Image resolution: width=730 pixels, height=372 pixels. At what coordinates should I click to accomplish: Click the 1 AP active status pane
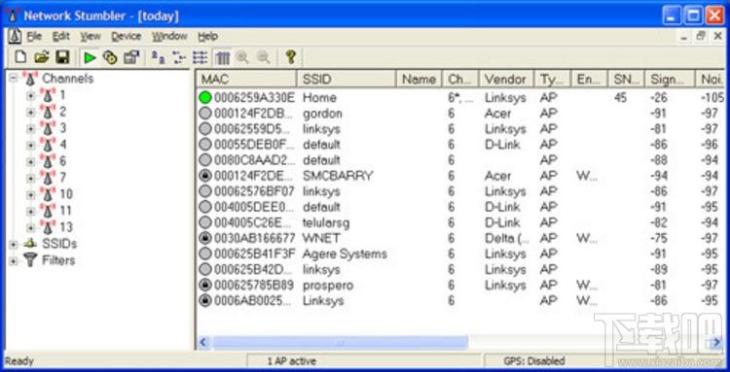coord(364,361)
